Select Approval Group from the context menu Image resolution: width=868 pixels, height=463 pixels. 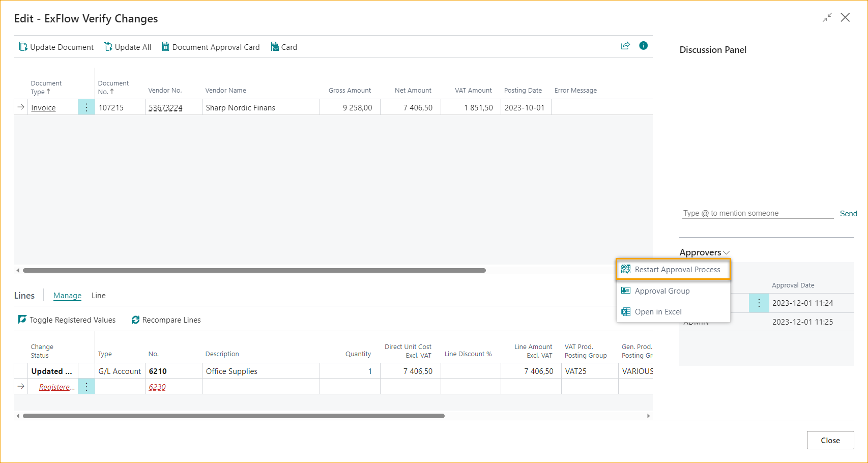tap(662, 291)
